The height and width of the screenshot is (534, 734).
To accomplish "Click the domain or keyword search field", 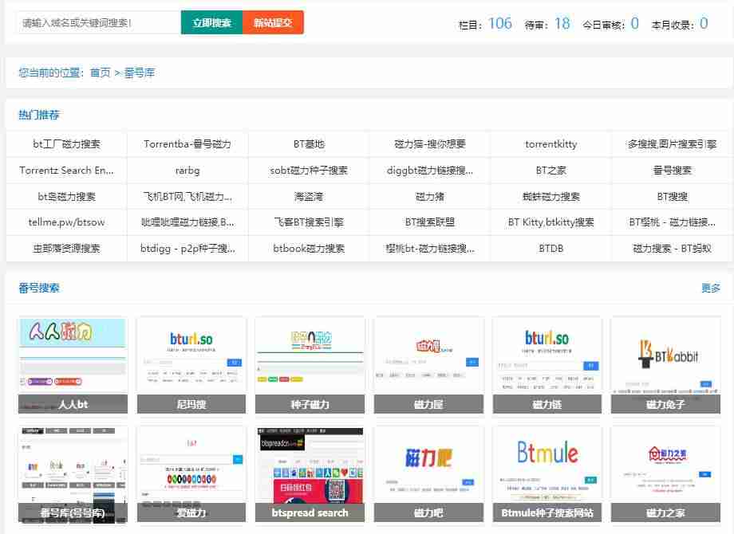I will [x=99, y=22].
